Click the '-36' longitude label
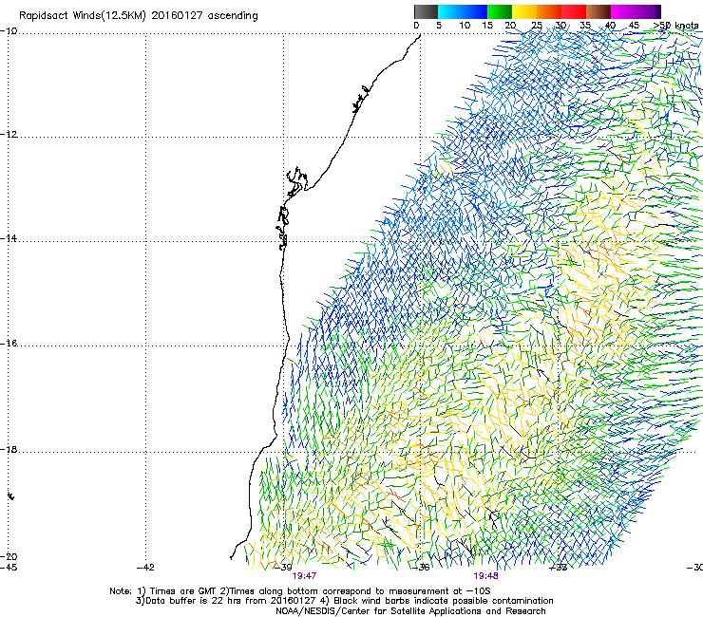Viewport: 703px width, 617px height. [x=421, y=568]
